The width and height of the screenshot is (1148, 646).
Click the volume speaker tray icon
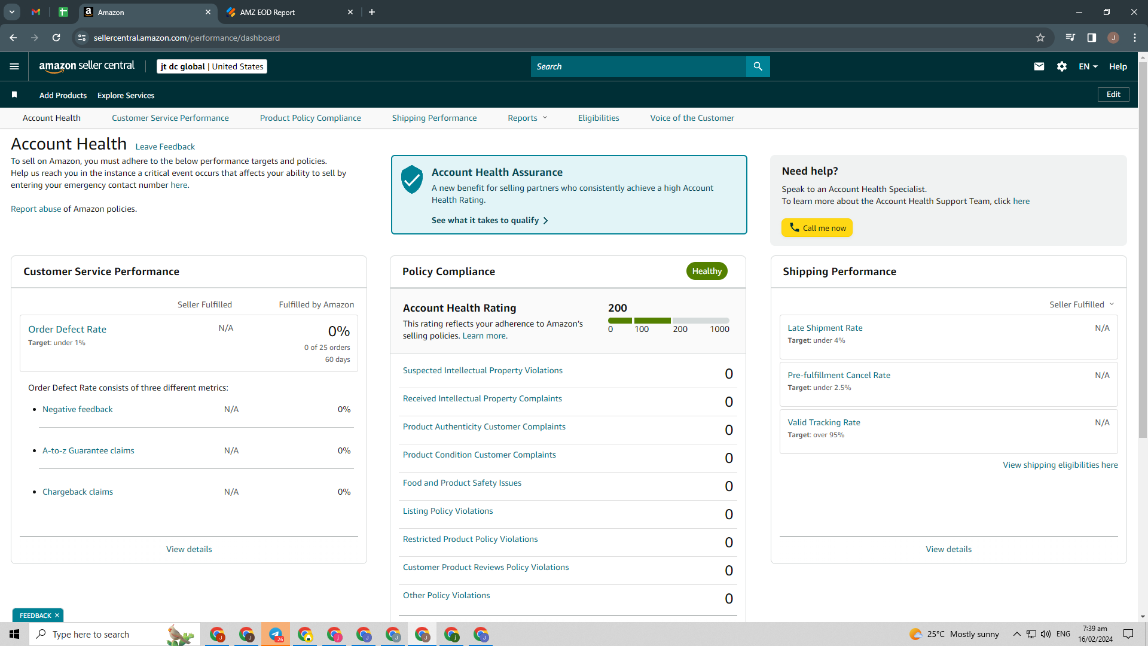1046,634
